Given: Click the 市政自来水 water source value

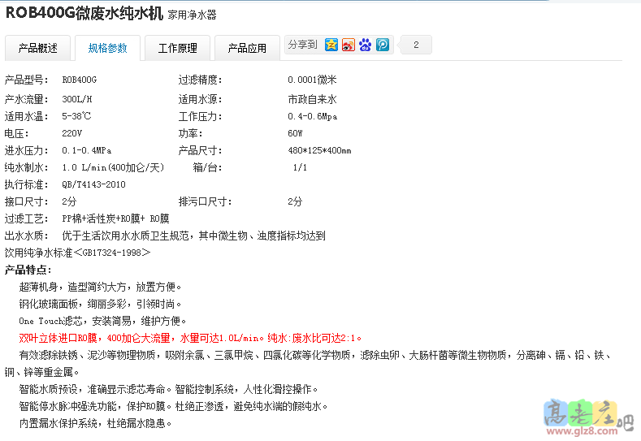Looking at the screenshot, I should [312, 99].
